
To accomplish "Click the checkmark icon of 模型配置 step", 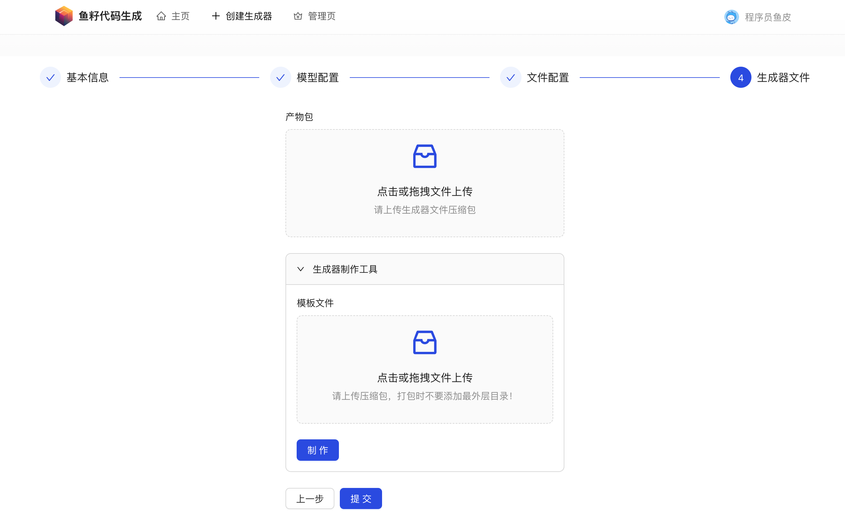I will pyautogui.click(x=281, y=77).
